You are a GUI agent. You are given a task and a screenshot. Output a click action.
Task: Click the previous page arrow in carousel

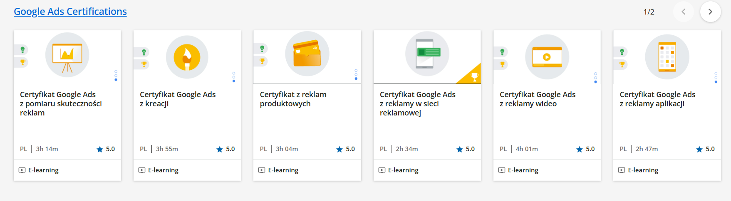coord(683,12)
